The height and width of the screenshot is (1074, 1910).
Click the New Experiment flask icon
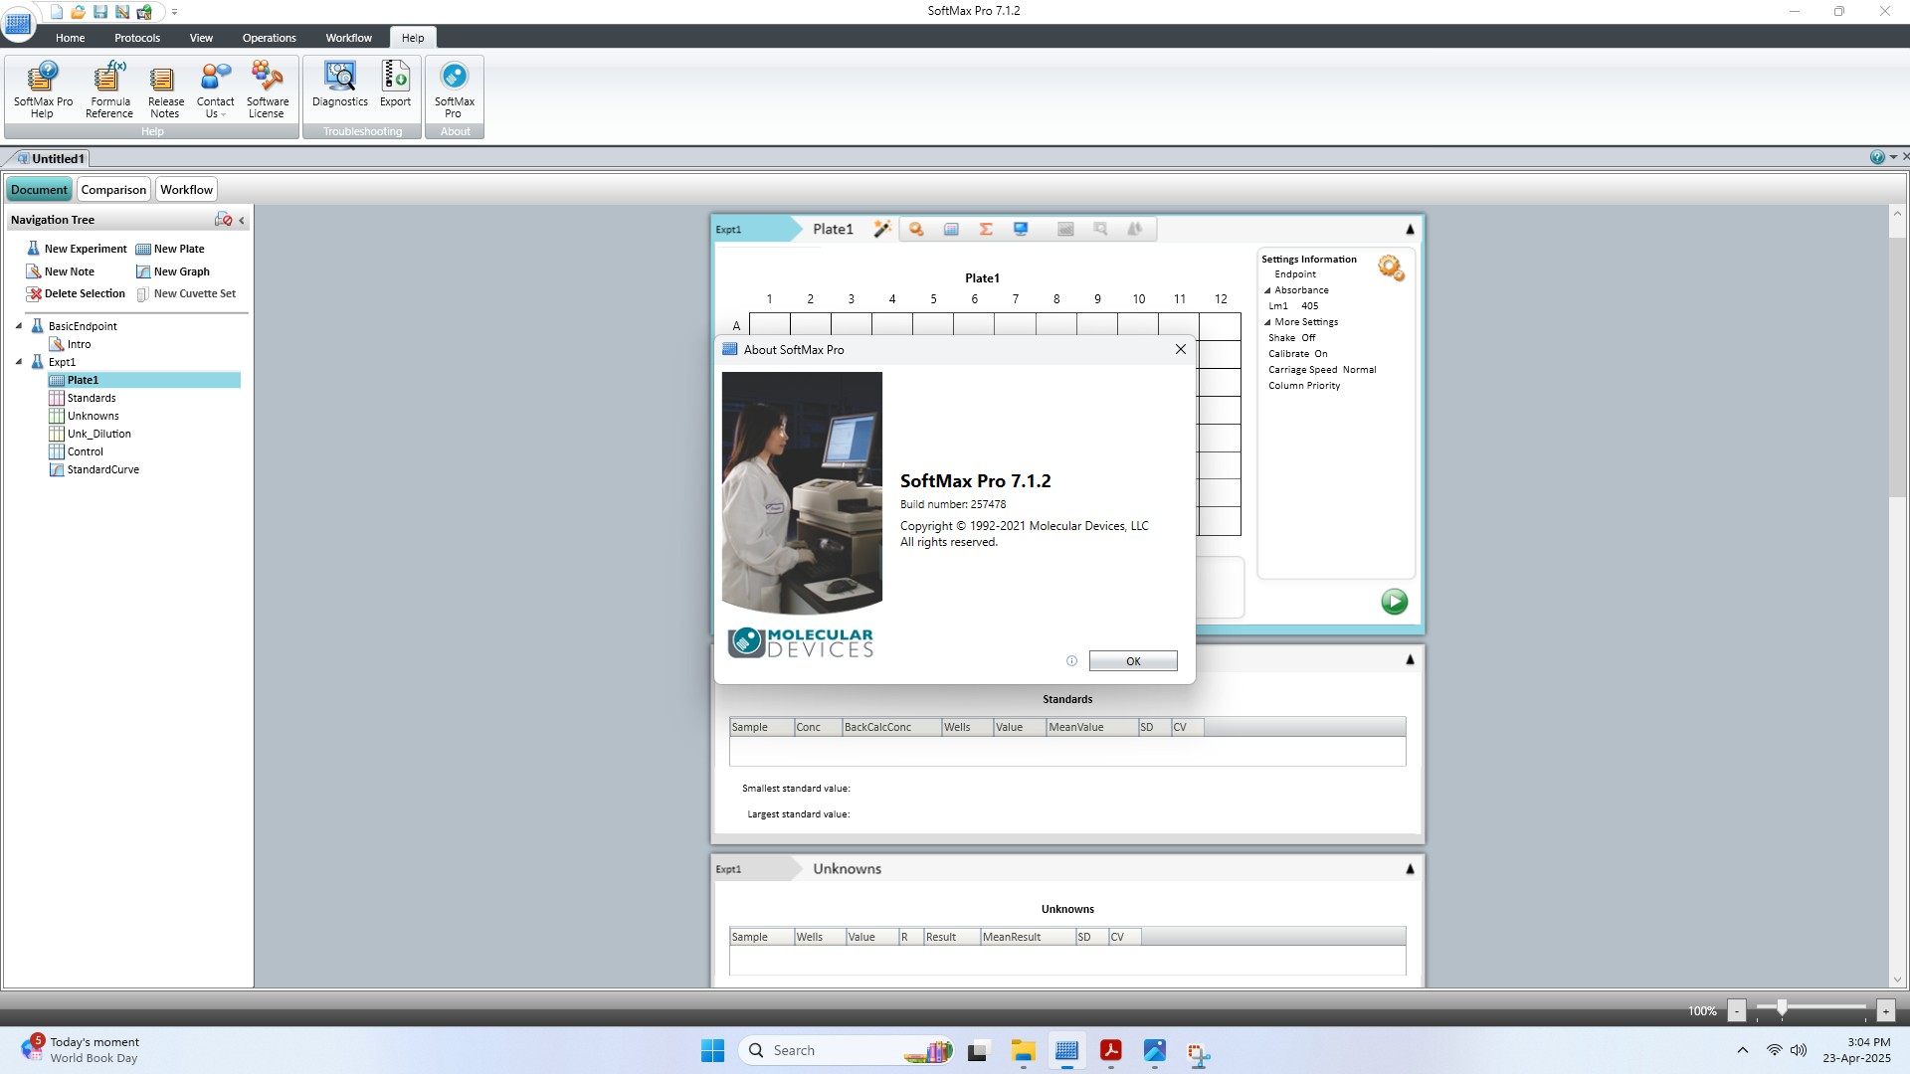pyautogui.click(x=33, y=249)
